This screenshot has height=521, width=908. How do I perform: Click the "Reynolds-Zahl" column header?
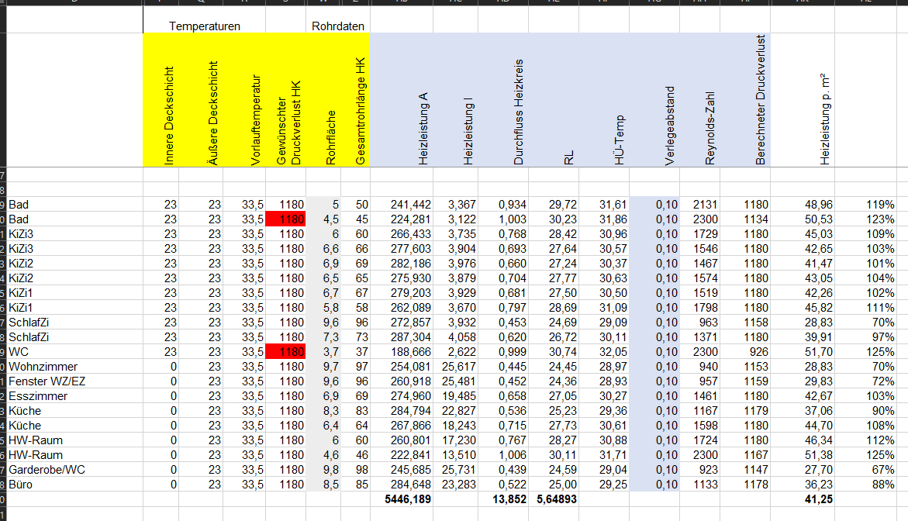click(x=700, y=100)
